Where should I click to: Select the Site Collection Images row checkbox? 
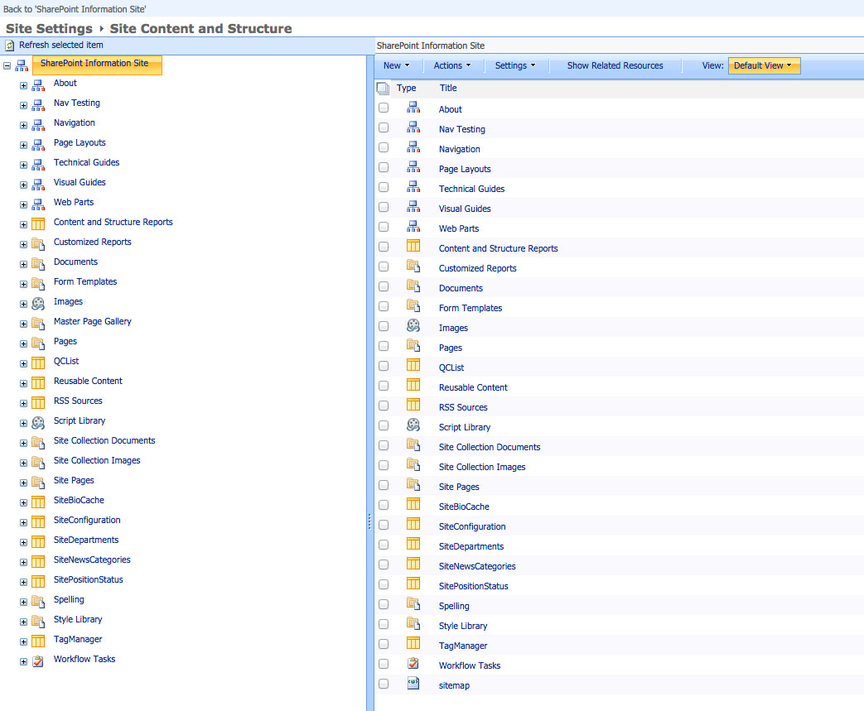tap(384, 465)
